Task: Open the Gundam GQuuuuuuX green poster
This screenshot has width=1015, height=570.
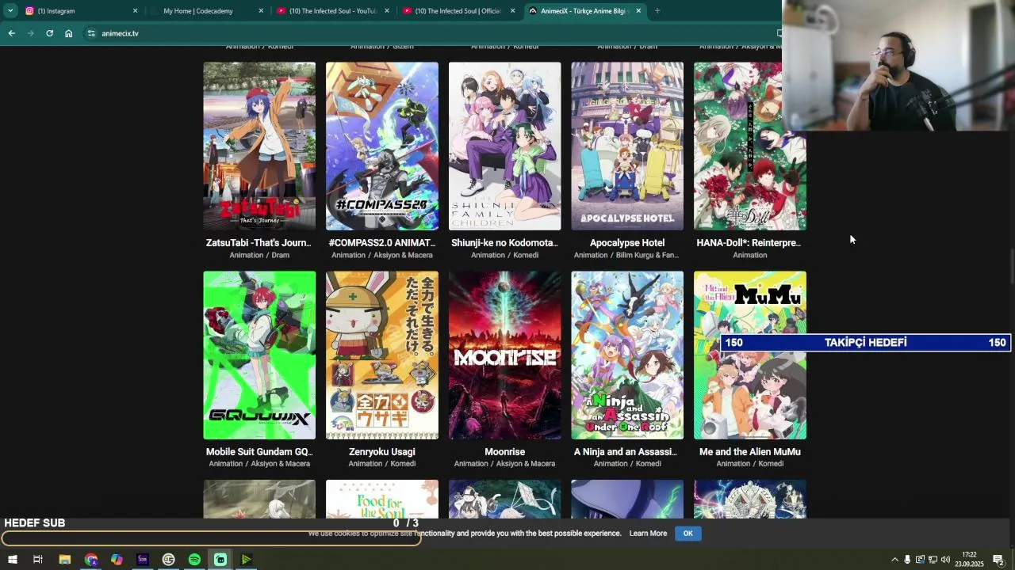Action: 259,355
